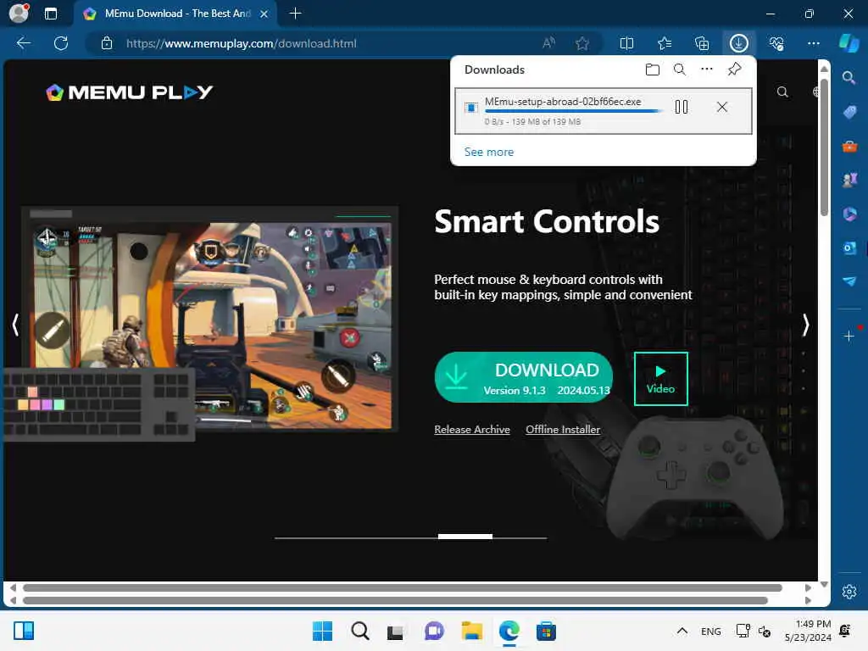Refresh the MEmu download page

click(x=61, y=43)
